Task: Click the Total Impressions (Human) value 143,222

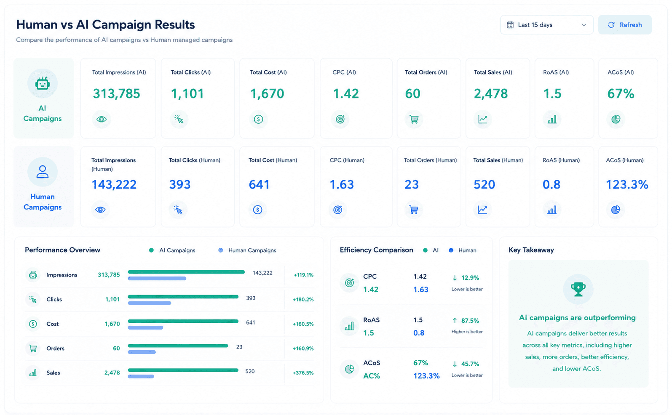Action: pos(114,185)
